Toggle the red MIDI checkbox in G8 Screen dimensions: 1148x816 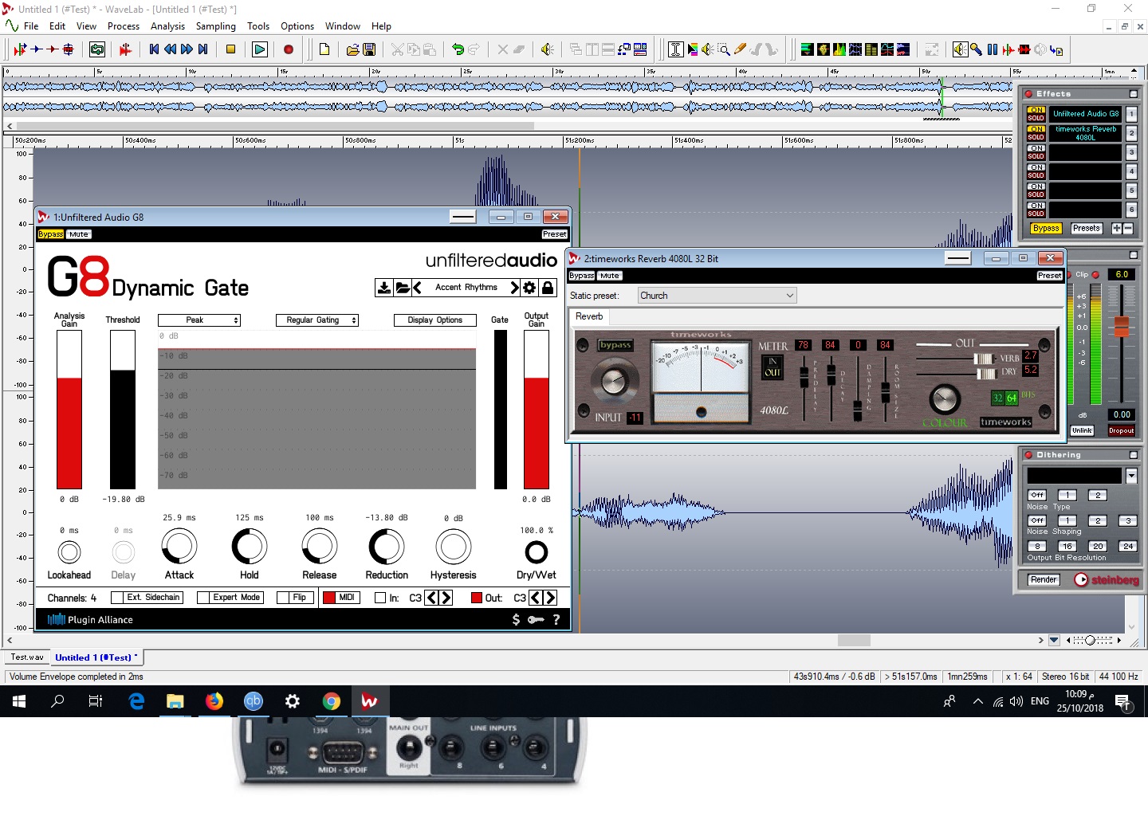coord(329,598)
